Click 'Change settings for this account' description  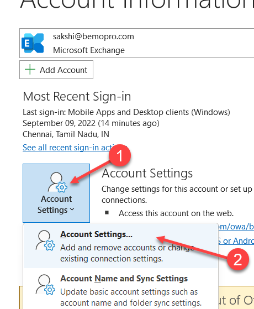(177, 195)
